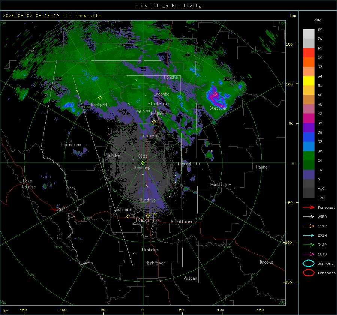Click the Strathmore label
The image size is (337, 315).
point(182,222)
